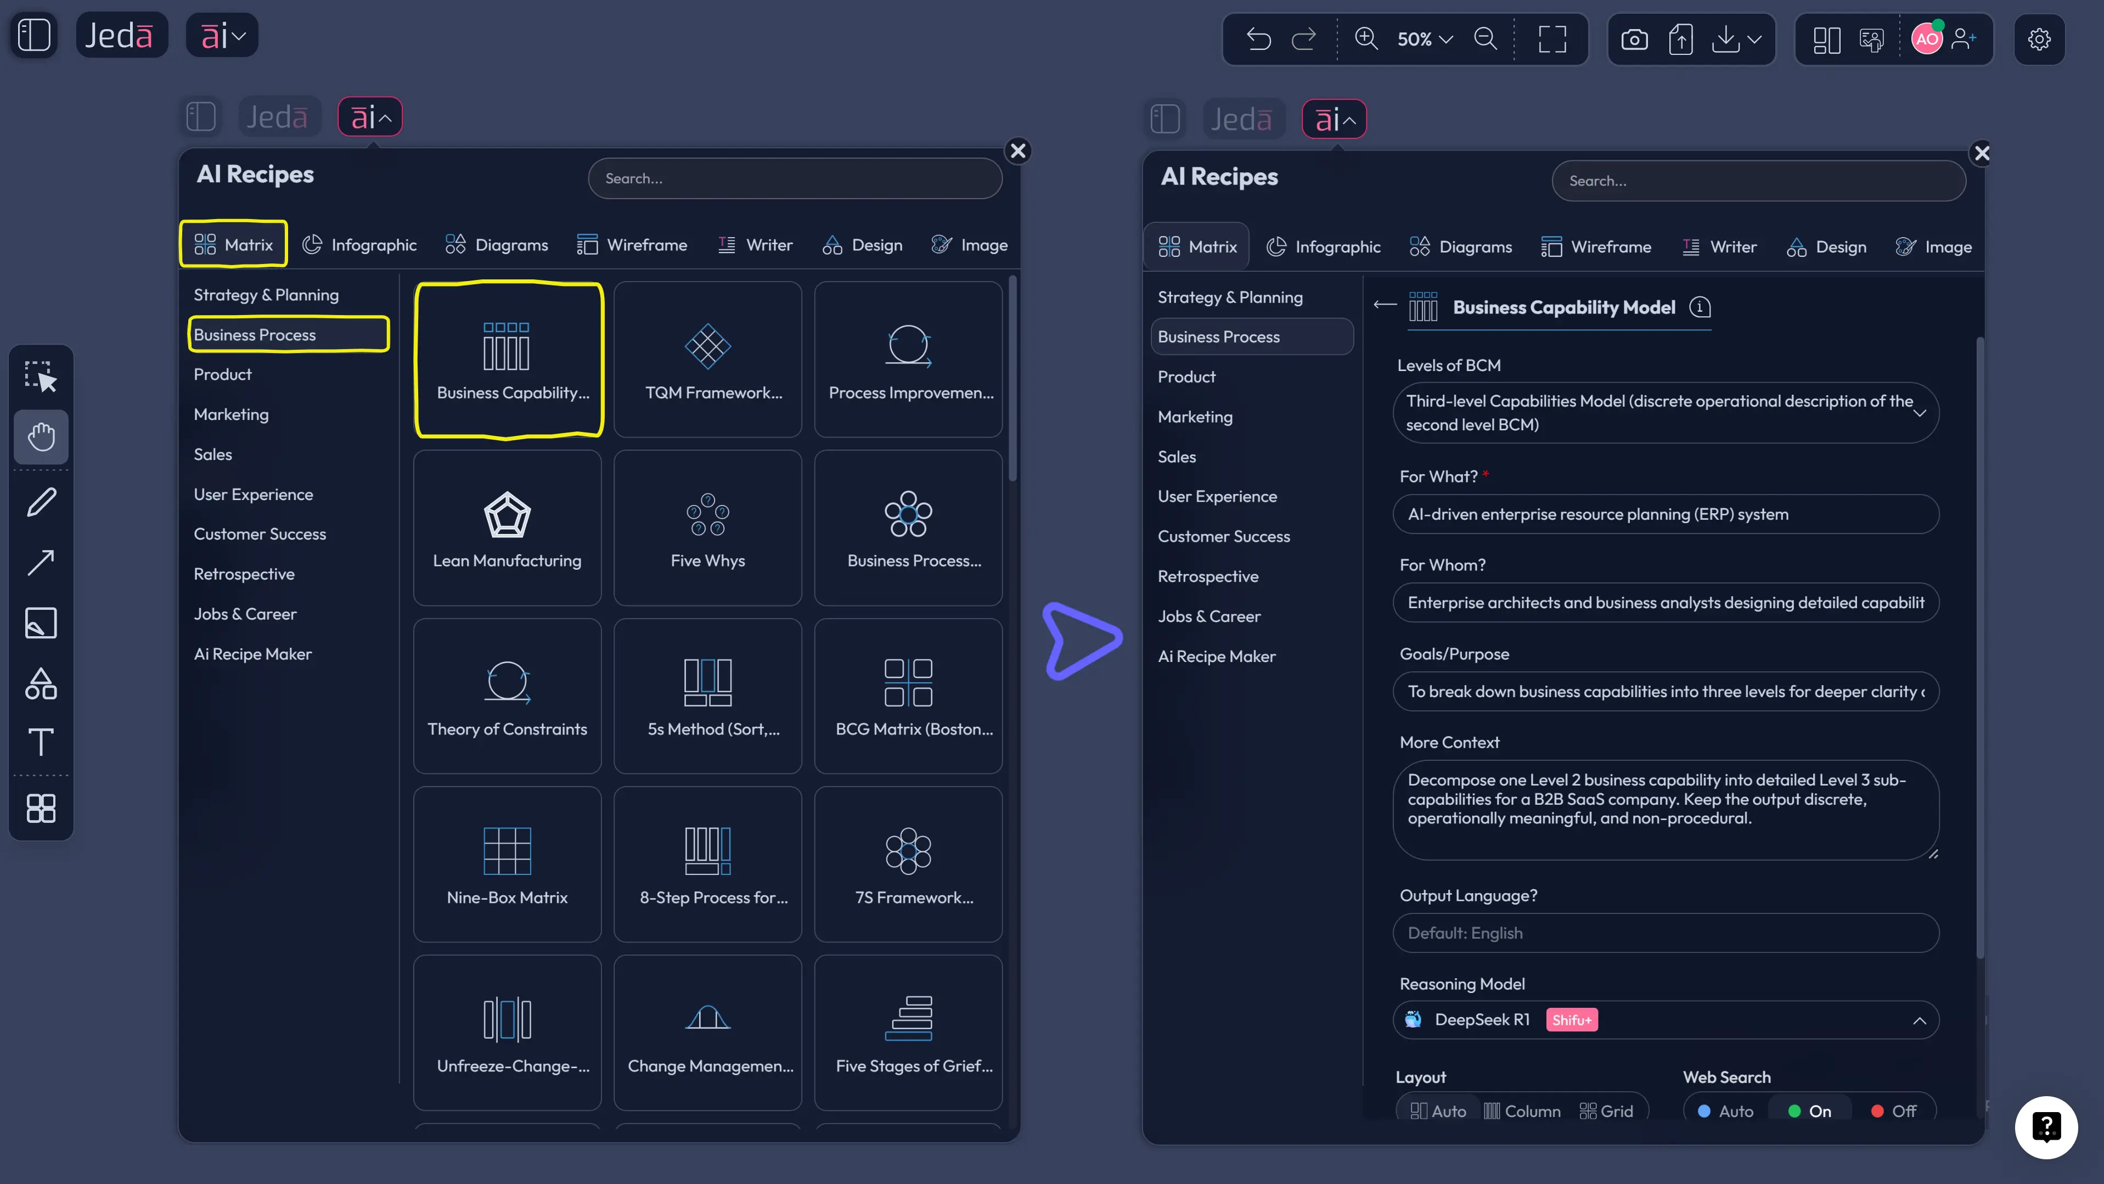Click the camera screenshot icon
The width and height of the screenshot is (2104, 1184).
1634,39
